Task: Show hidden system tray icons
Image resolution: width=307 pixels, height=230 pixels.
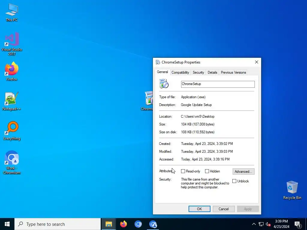Action: coord(254,224)
